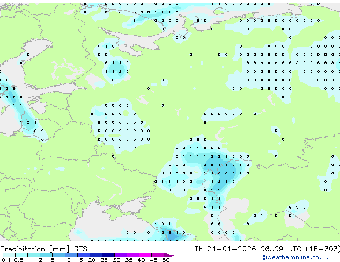Click the over-50 mm arrow tip of legend
The height and width of the screenshot is (262, 340).
[170, 255]
